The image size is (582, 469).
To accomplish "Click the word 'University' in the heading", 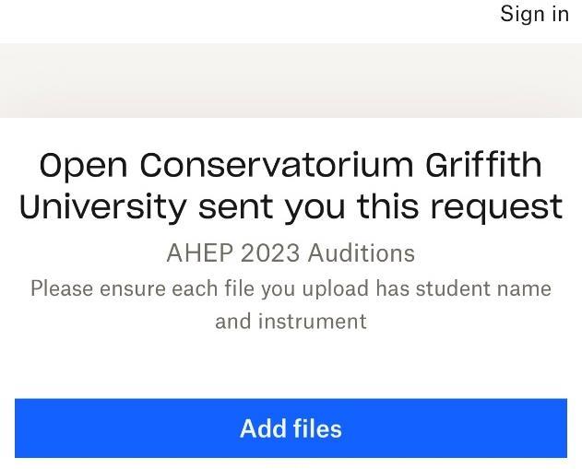I will tap(102, 207).
